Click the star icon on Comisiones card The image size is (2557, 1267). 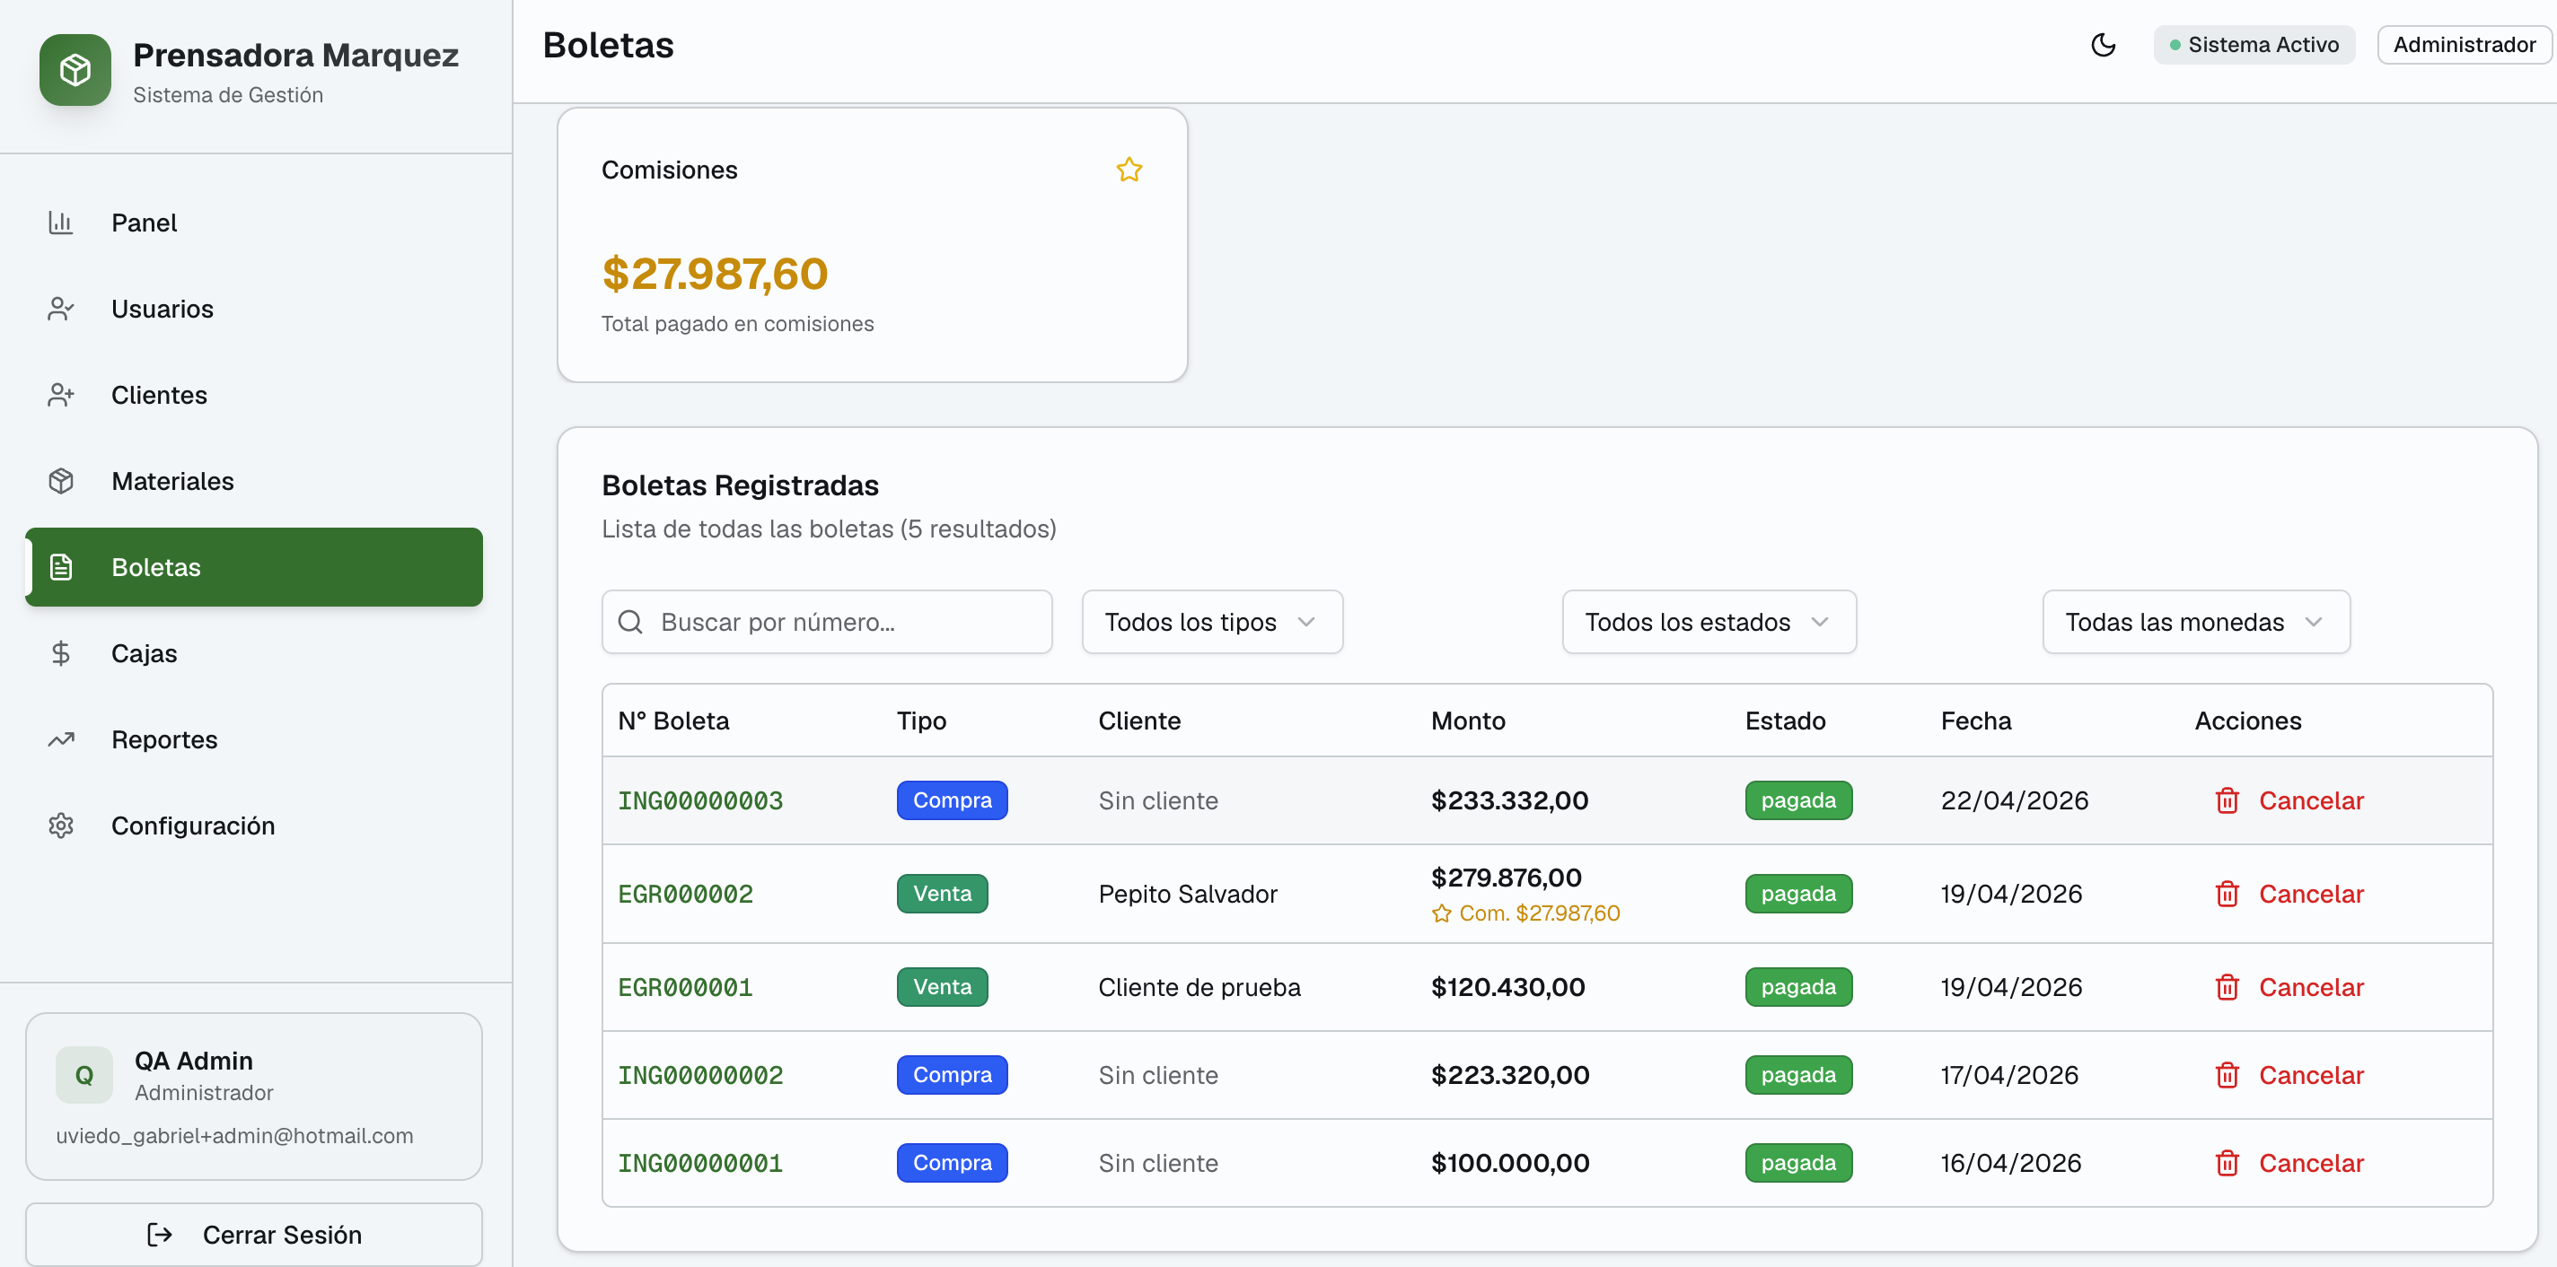coord(1129,170)
